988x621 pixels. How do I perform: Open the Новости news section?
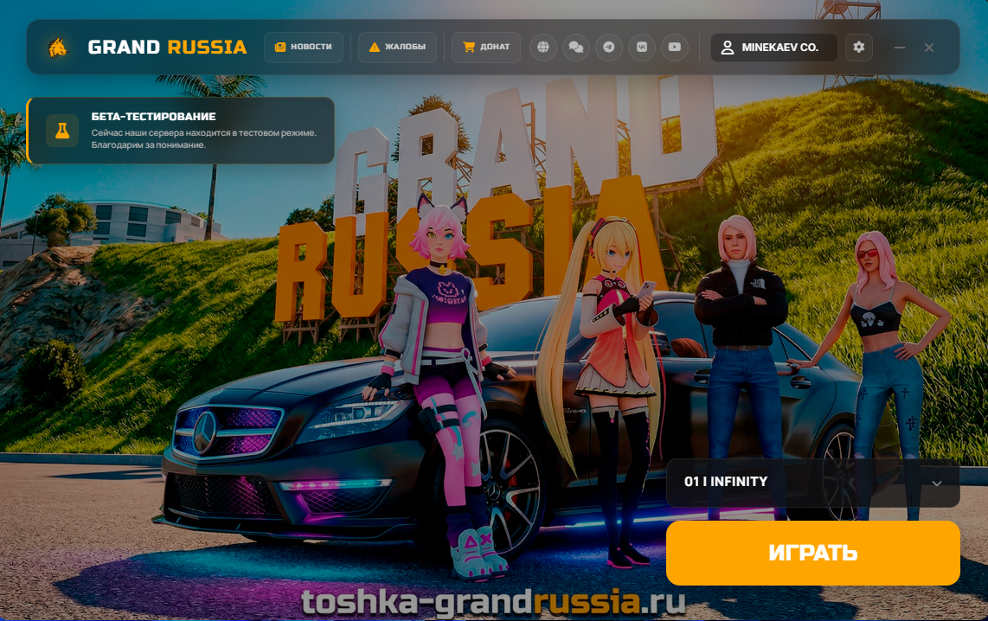[304, 48]
